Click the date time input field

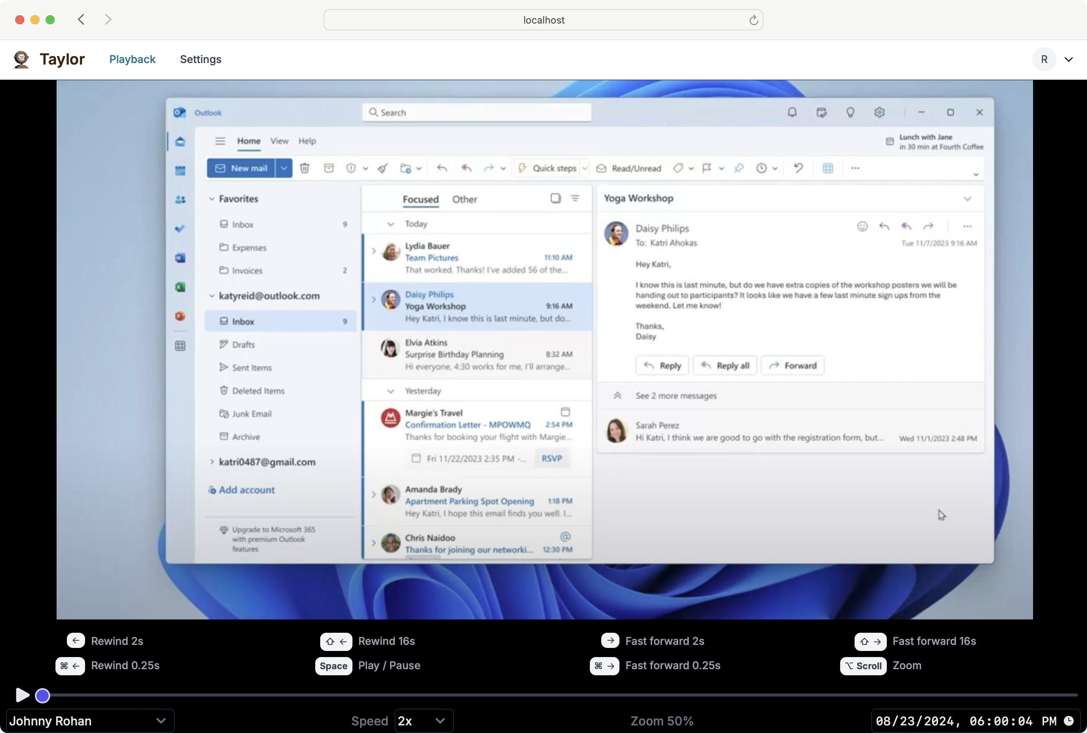[x=965, y=721]
